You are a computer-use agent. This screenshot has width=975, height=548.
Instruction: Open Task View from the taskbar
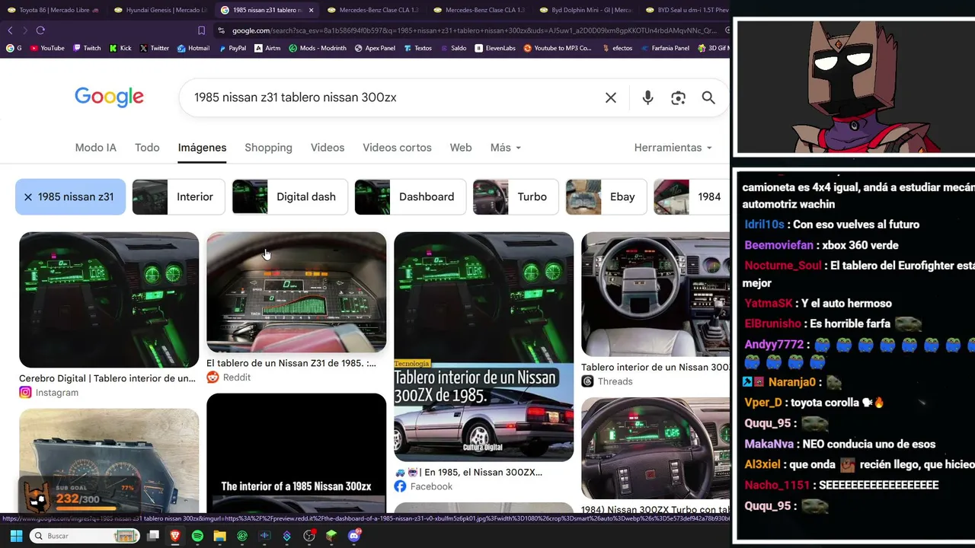coord(153,536)
